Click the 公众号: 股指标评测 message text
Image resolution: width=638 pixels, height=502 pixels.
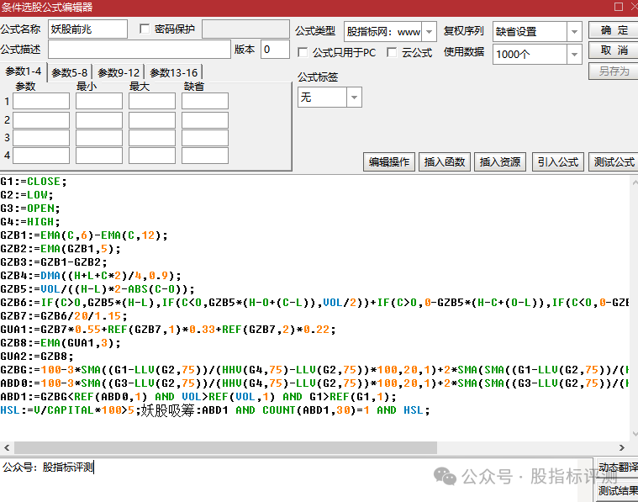tap(48, 467)
